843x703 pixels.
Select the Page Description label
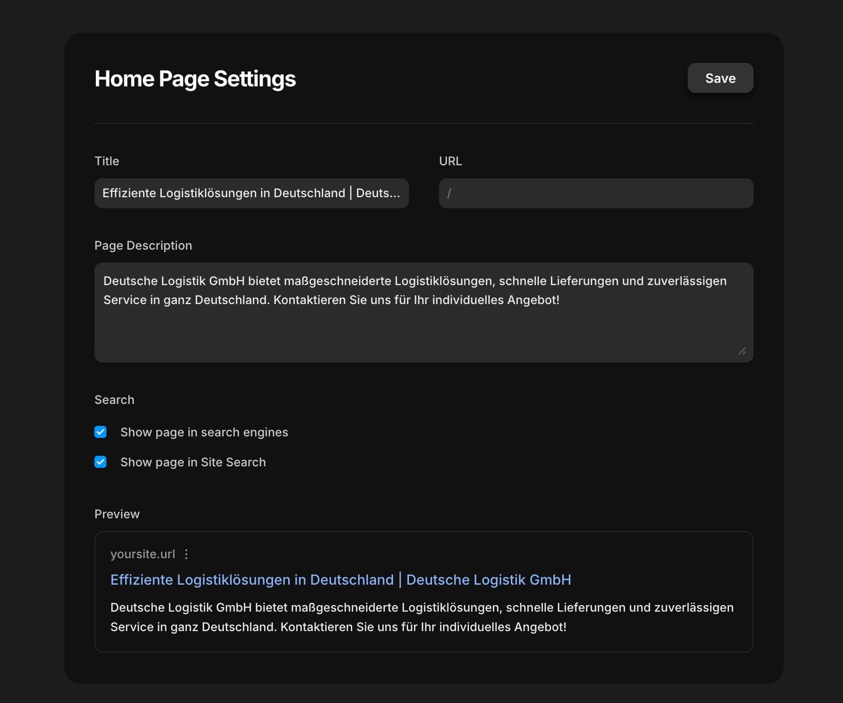[x=143, y=245]
